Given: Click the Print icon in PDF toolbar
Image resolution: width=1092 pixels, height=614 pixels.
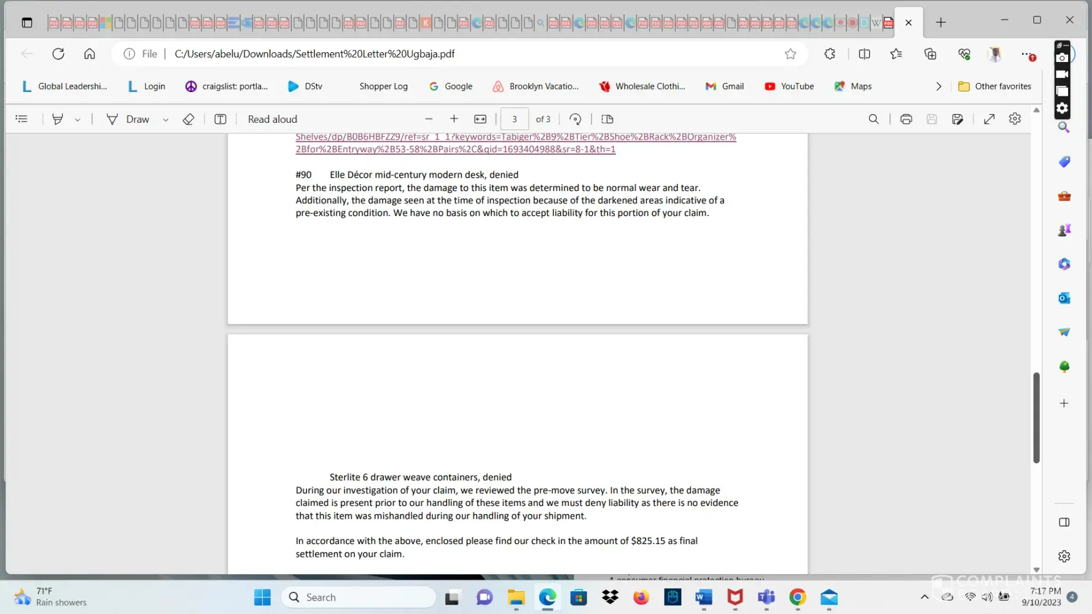Looking at the screenshot, I should click(906, 119).
